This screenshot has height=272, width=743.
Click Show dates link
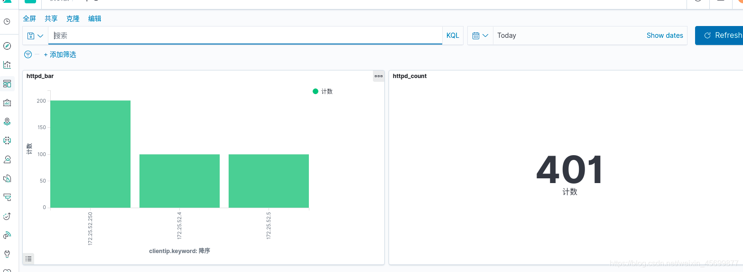[665, 35]
